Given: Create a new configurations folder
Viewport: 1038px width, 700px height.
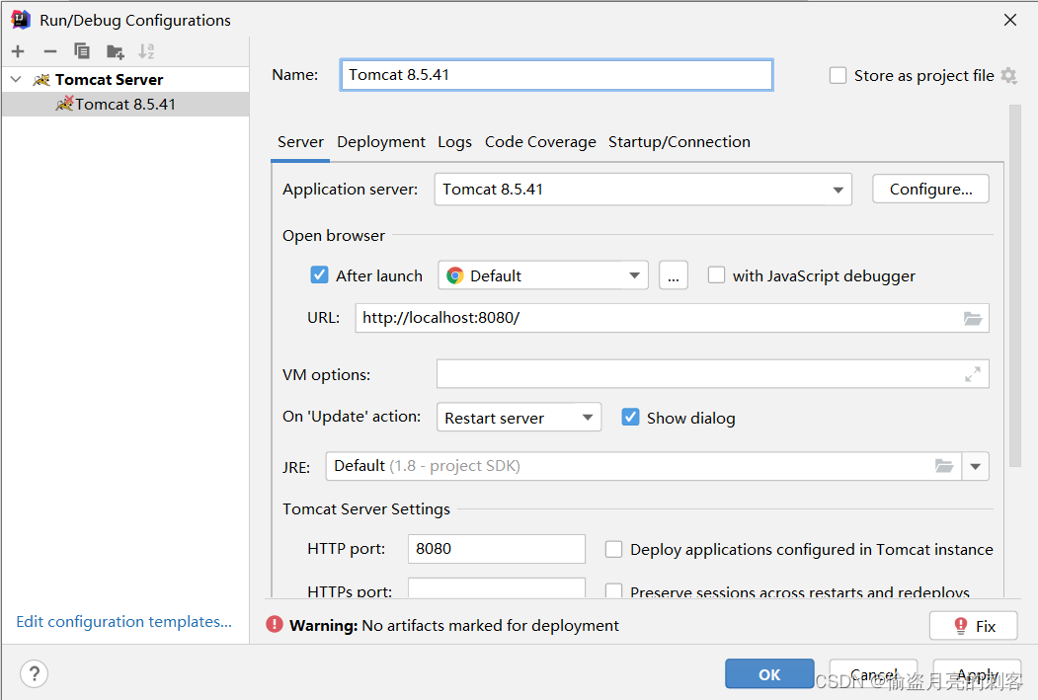Looking at the screenshot, I should (x=115, y=50).
